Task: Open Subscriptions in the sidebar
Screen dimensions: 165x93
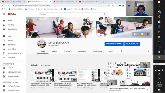Action: 12,29
